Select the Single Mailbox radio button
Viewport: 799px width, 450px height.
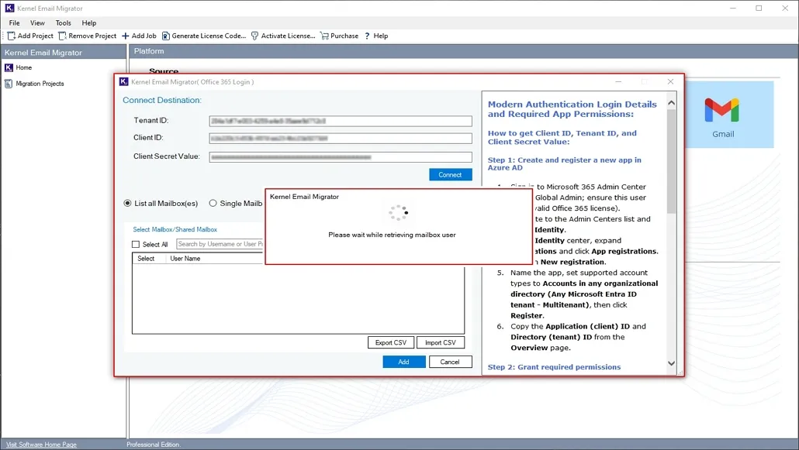[213, 203]
